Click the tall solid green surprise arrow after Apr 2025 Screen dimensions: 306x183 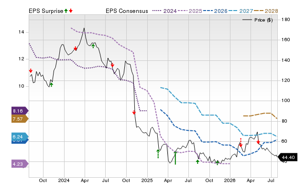click(x=175, y=158)
